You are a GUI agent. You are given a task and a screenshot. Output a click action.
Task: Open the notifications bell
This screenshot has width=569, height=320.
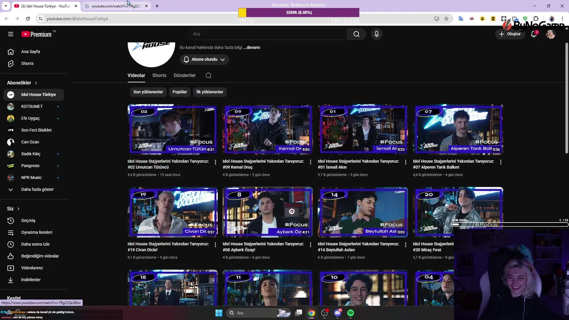tap(534, 34)
